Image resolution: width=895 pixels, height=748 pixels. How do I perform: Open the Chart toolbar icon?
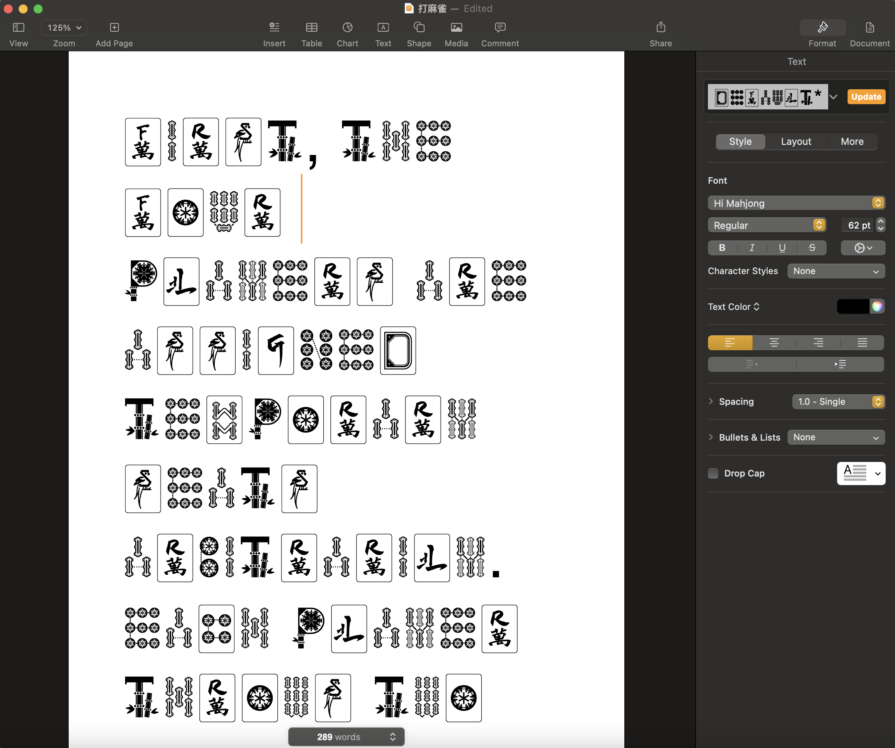click(x=347, y=34)
